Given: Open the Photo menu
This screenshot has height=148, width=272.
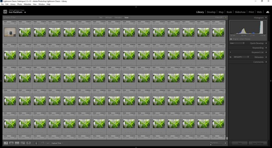Looking at the screenshot, I should pyautogui.click(x=20, y=4).
